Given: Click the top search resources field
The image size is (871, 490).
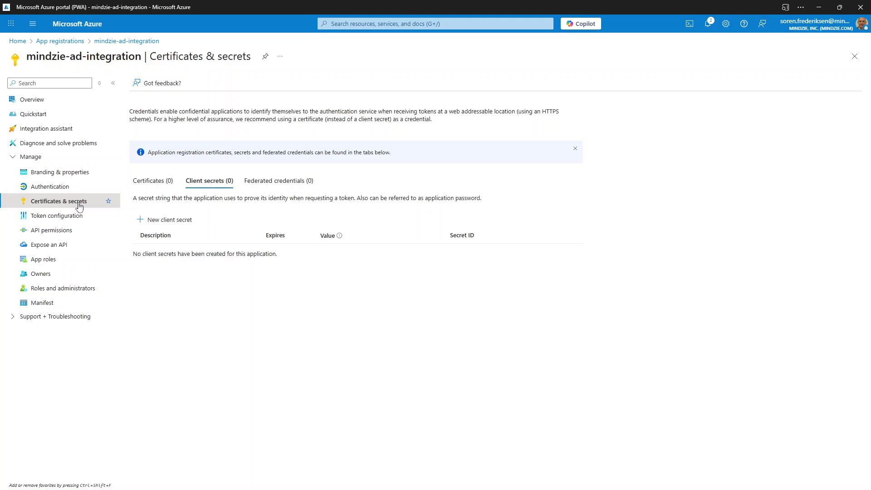Looking at the screenshot, I should (435, 24).
